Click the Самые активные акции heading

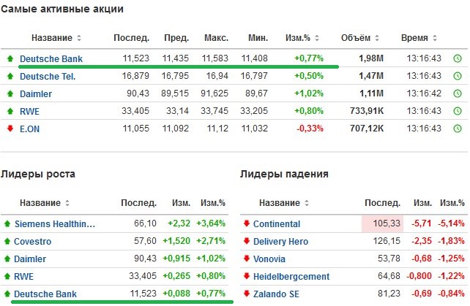62,9
